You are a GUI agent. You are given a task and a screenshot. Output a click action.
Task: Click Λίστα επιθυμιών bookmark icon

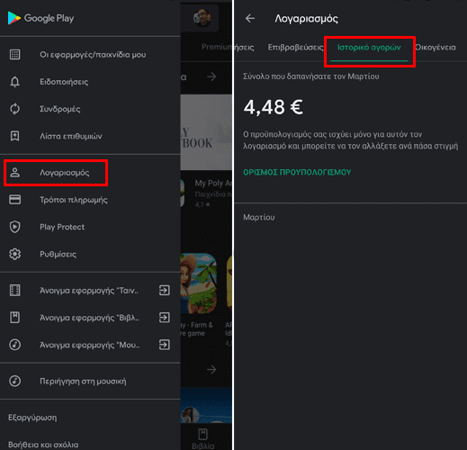14,136
